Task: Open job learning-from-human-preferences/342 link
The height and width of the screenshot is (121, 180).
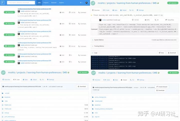Action: pos(34,43)
